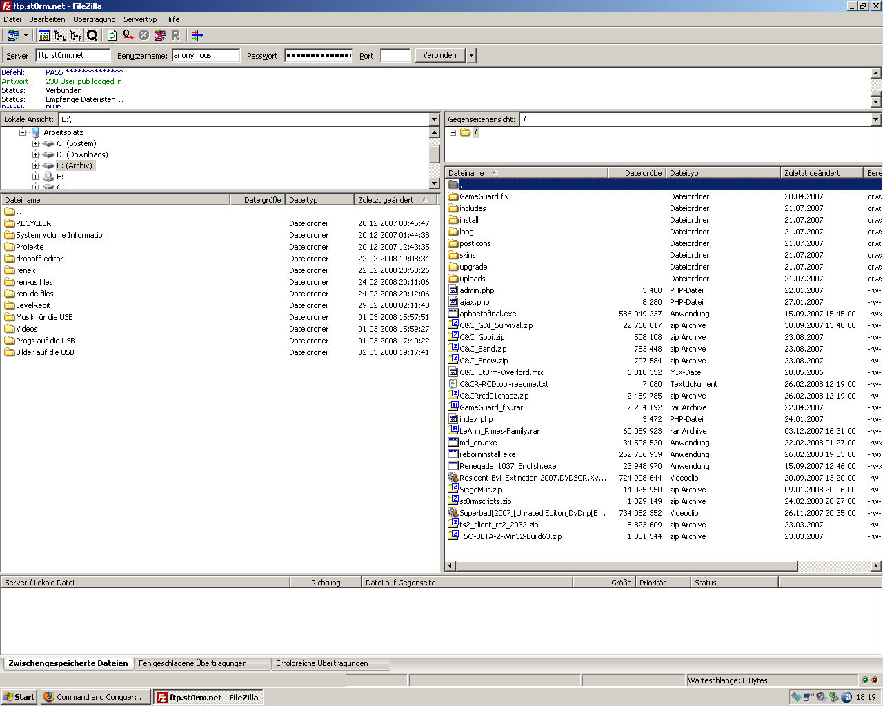The width and height of the screenshot is (883, 706).
Task: Expand the C: (System) tree node
Action: (x=35, y=143)
